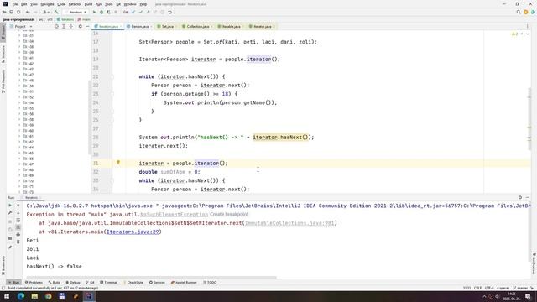Open the Project panel gear options
This screenshot has width=537, height=302.
pyautogui.click(x=81, y=26)
